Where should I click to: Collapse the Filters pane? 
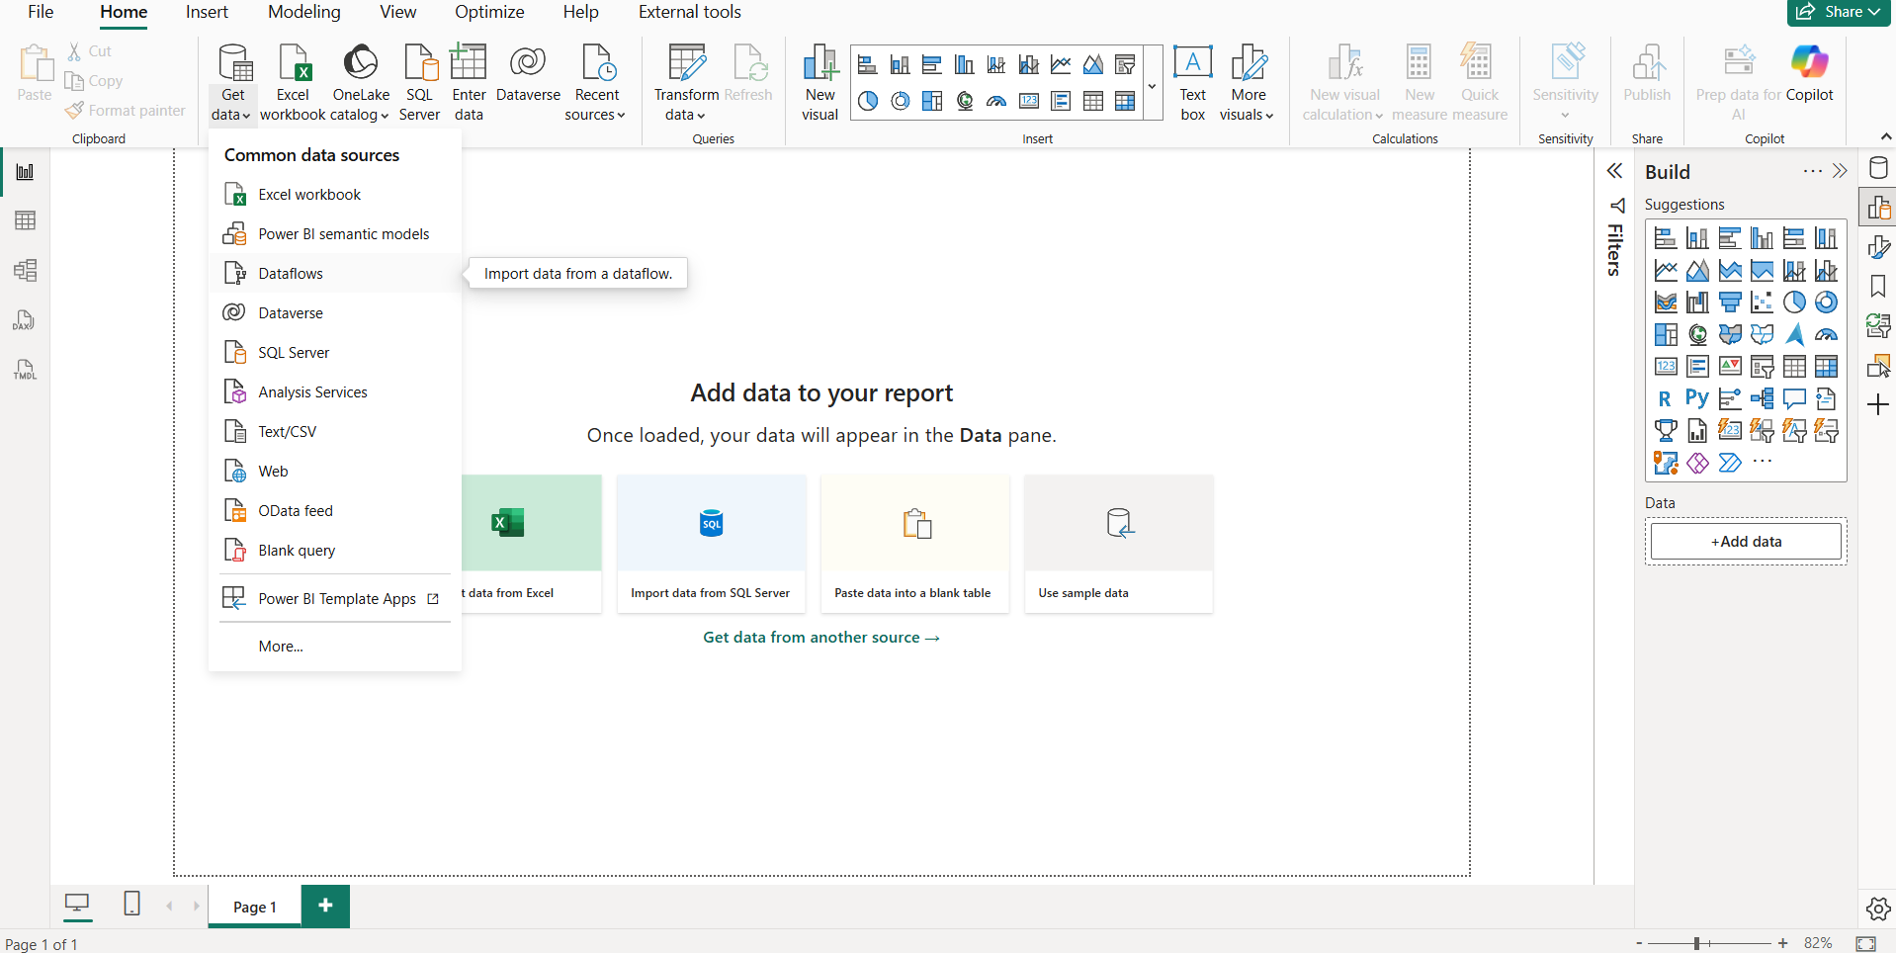coord(1616,170)
